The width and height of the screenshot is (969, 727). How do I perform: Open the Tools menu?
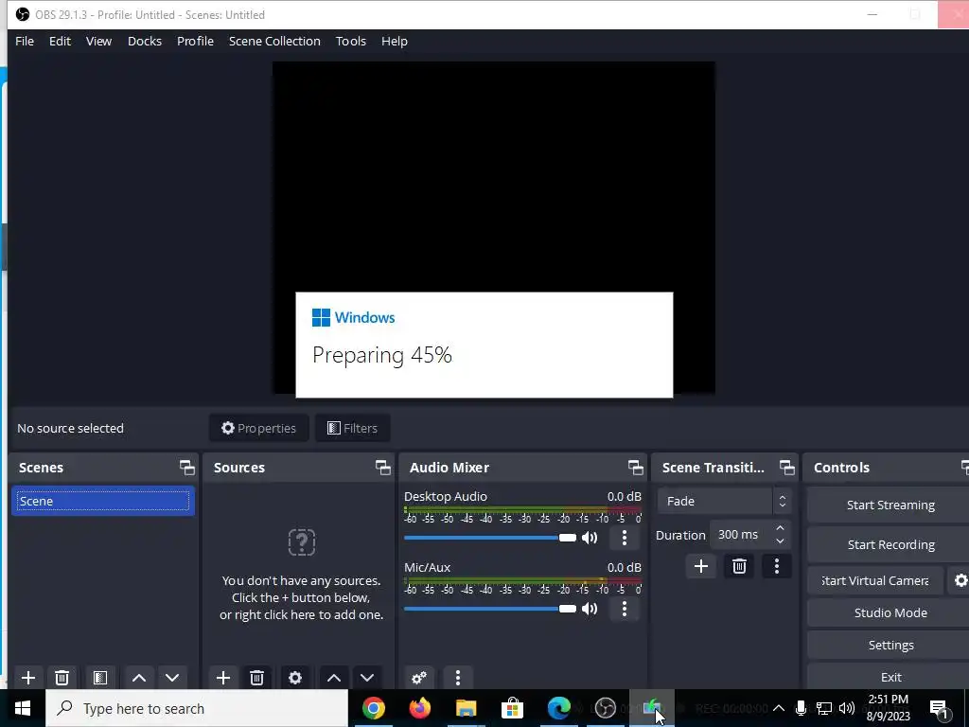[351, 41]
